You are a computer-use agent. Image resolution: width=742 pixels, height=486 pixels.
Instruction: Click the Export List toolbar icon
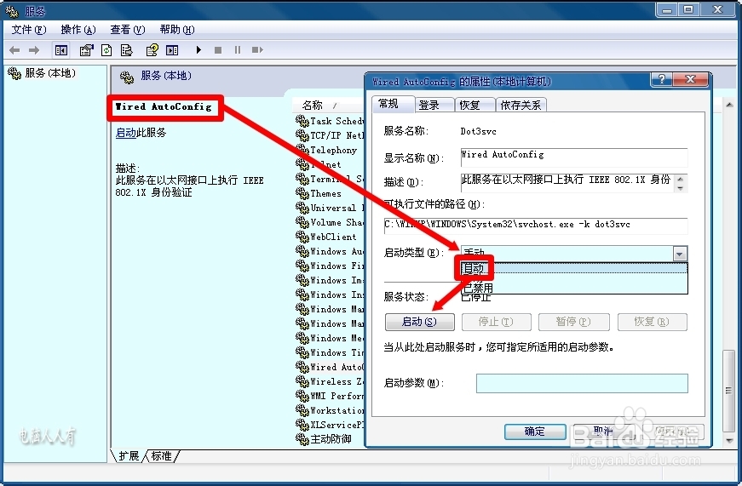126,50
